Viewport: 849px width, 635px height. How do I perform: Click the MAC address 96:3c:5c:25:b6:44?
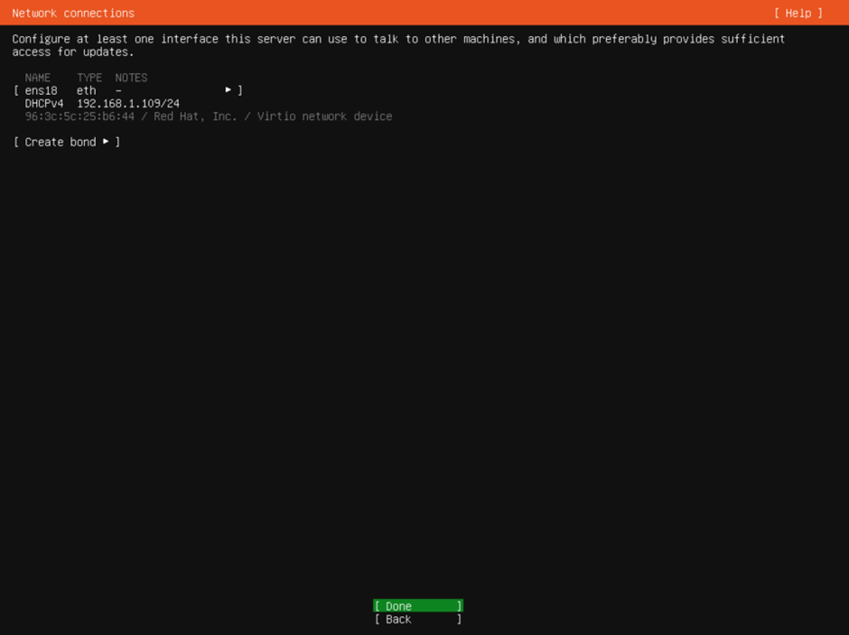(79, 117)
